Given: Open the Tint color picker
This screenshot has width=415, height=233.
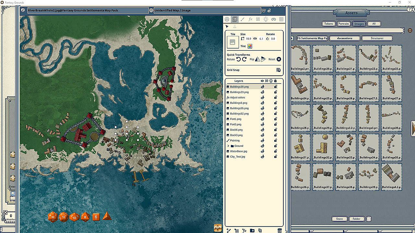Looking at the screenshot, I should [250, 46].
